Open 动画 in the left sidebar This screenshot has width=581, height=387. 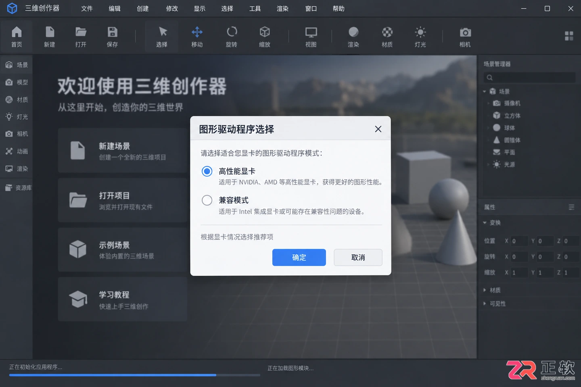click(x=17, y=152)
